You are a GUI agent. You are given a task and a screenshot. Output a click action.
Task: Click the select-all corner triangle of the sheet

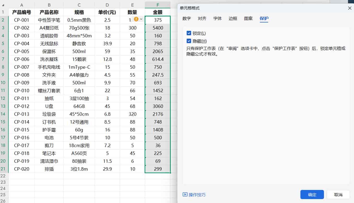click(3, 5)
